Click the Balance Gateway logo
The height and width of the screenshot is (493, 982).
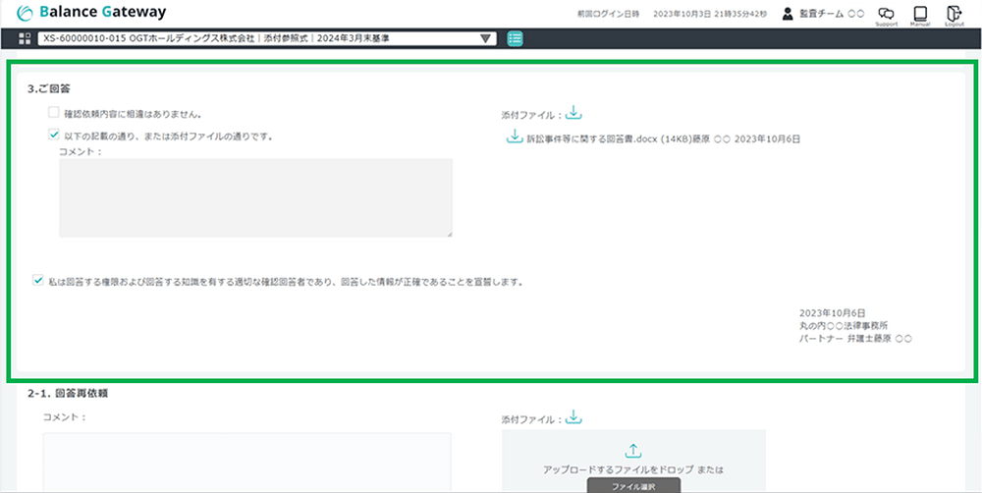point(91,13)
